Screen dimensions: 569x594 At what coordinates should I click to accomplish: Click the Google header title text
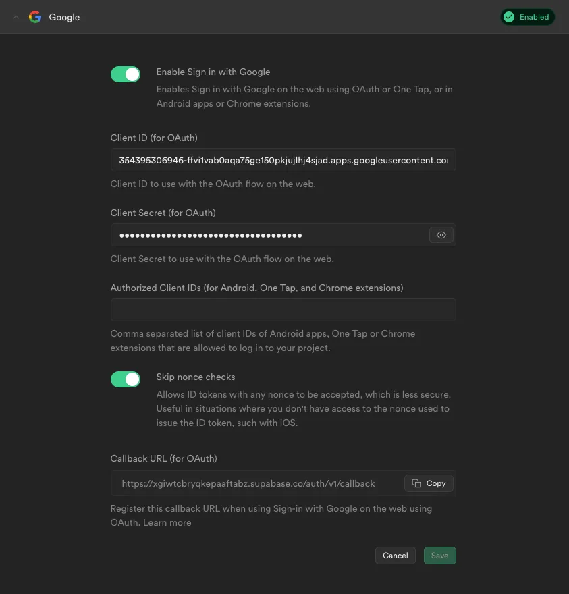(64, 18)
